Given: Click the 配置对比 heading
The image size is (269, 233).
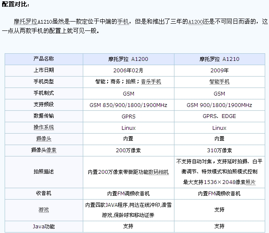Looking at the screenshot, I should point(16,4).
